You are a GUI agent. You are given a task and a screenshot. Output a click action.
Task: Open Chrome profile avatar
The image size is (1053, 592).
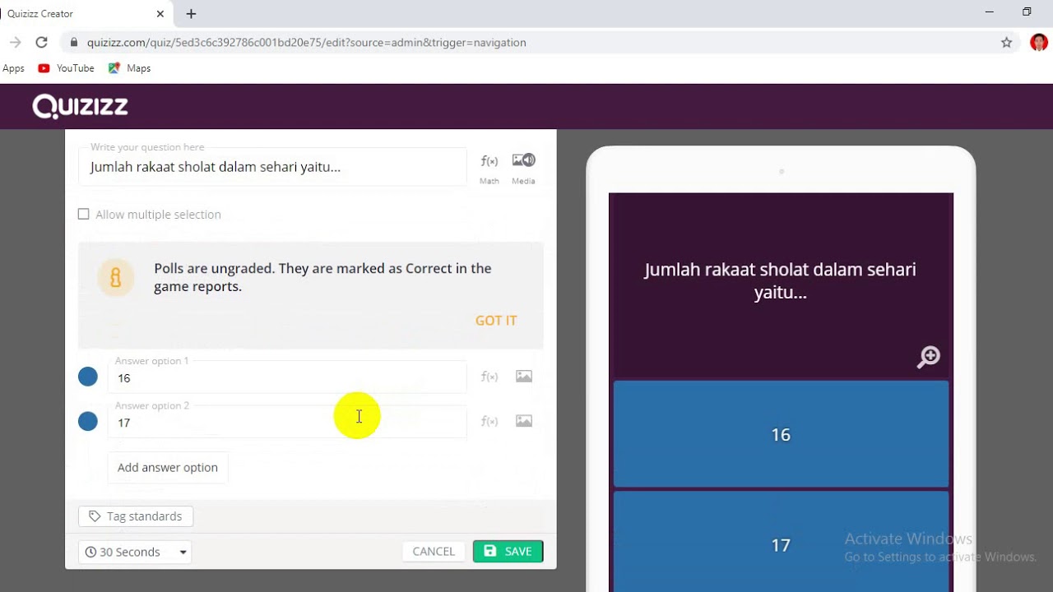click(1038, 43)
